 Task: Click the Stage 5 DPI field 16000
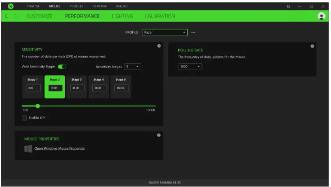122,88
